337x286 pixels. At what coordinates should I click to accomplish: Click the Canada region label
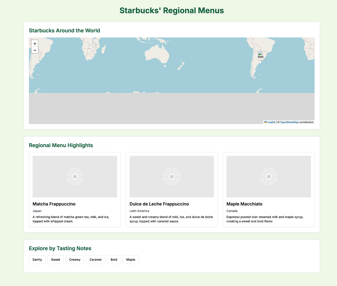[232, 211]
